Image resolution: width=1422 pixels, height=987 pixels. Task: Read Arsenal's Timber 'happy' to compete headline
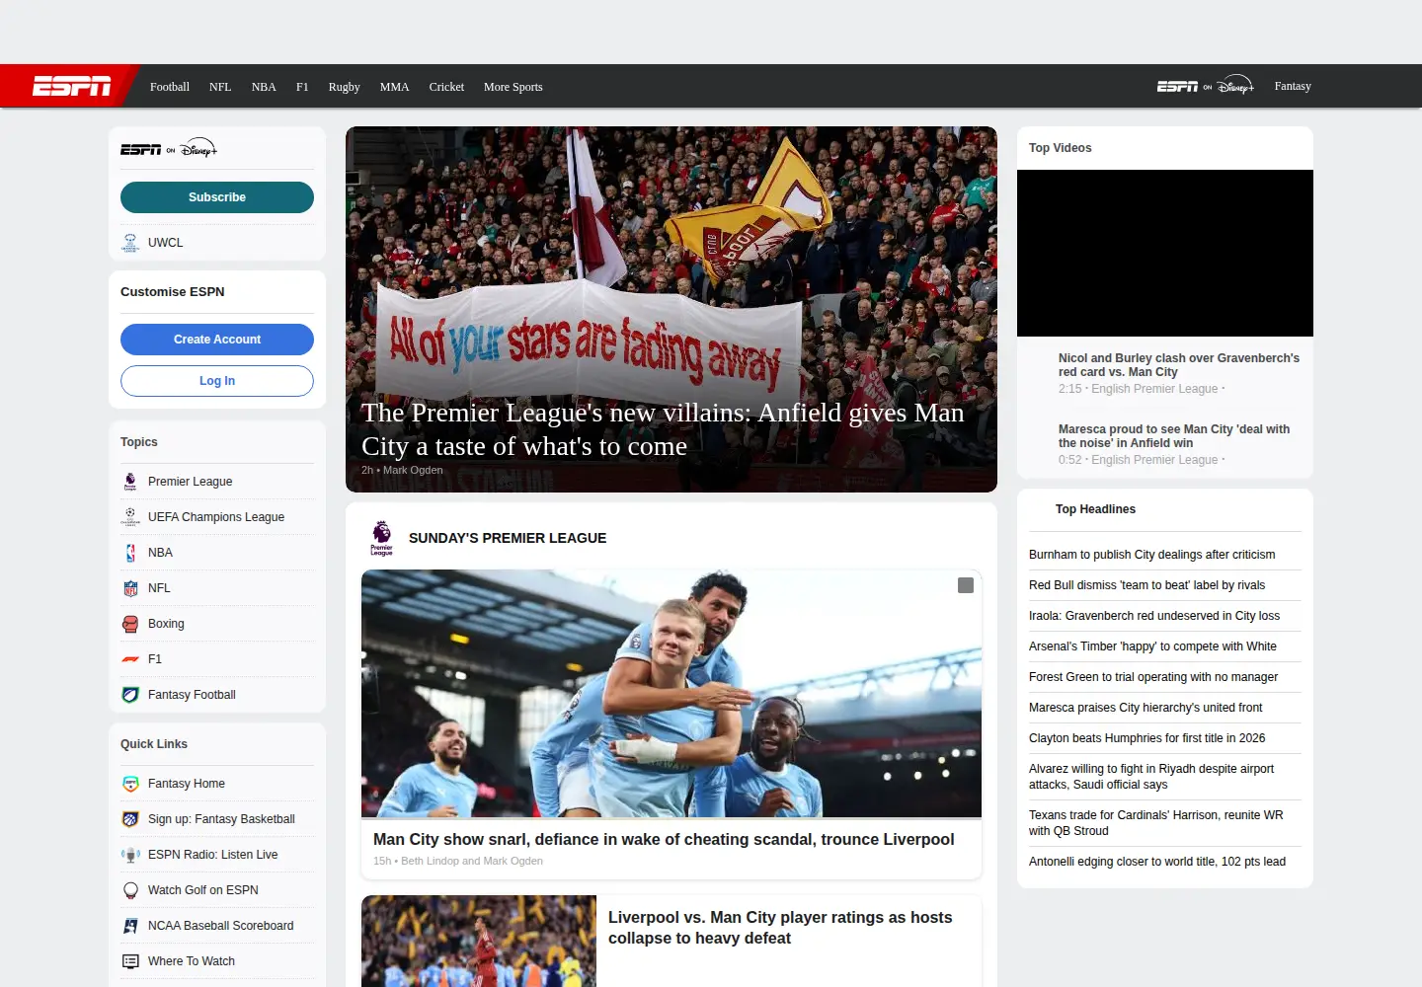click(1152, 646)
